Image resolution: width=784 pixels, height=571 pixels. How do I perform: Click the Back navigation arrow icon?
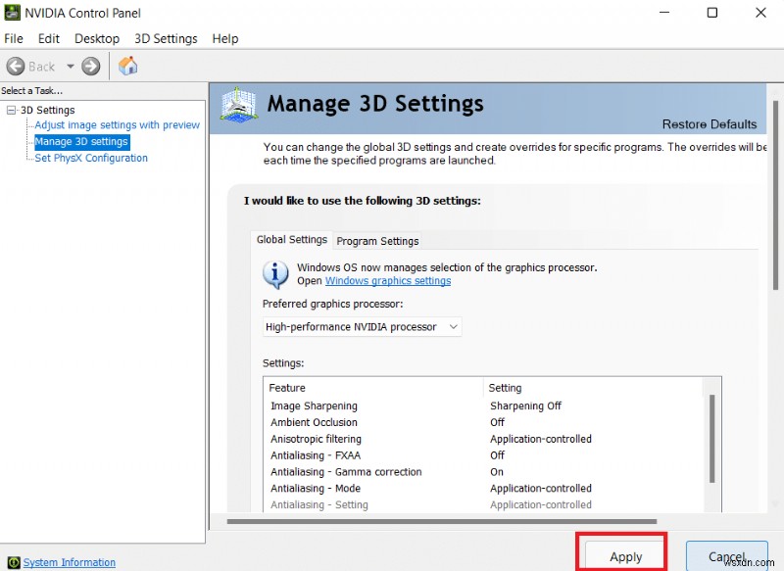click(x=17, y=66)
